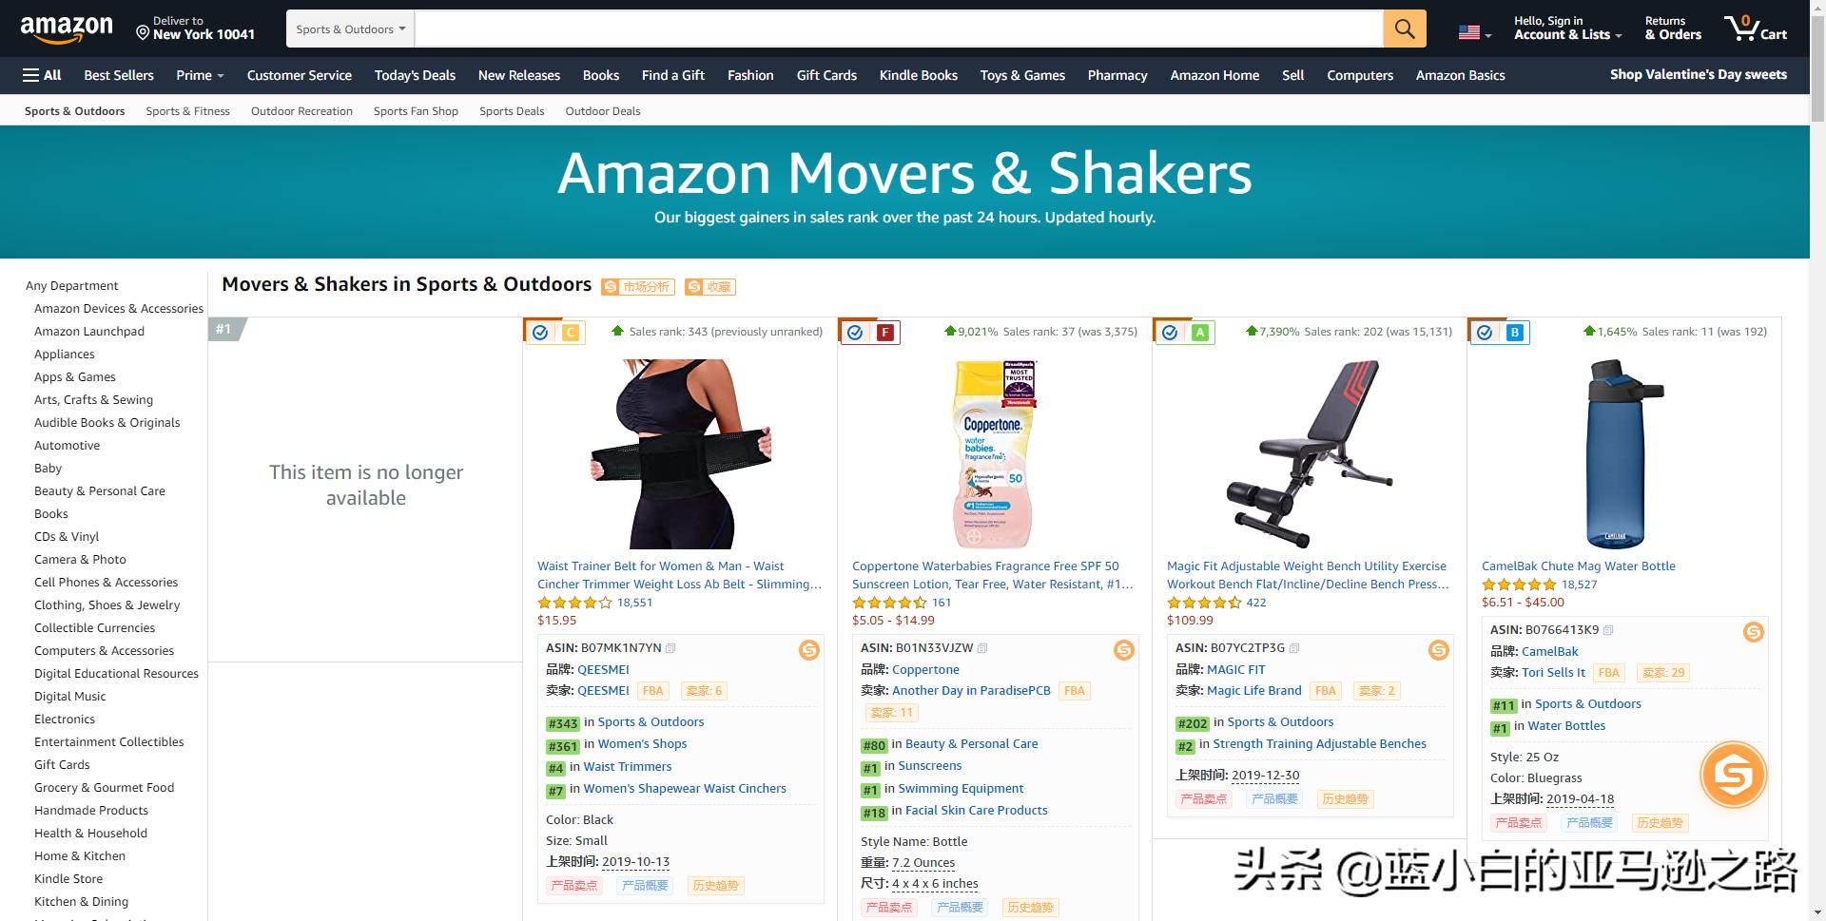The height and width of the screenshot is (921, 1826).
Task: Expand the Account & Lists dropdown
Action: (x=1567, y=29)
